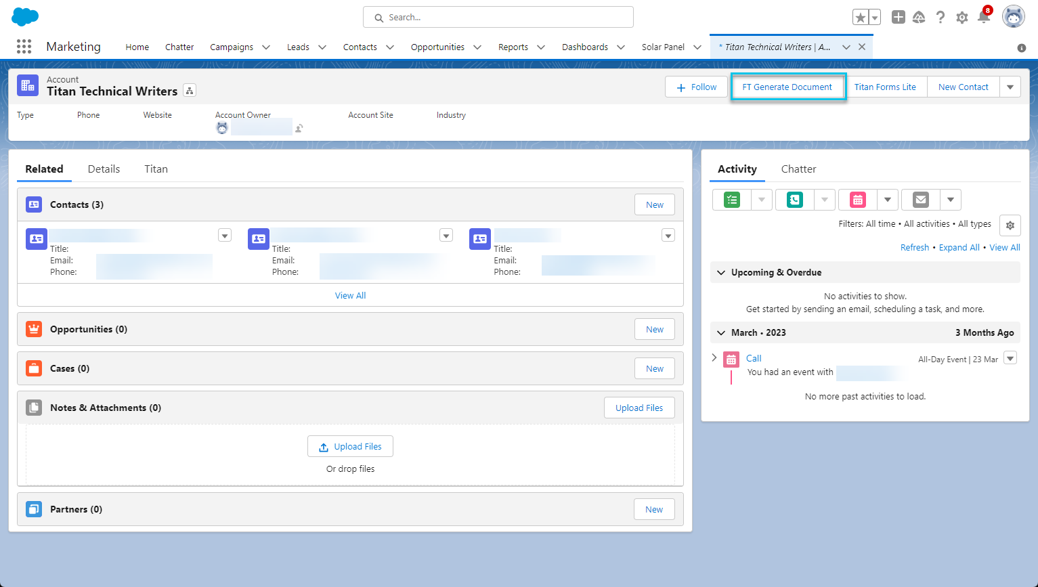The width and height of the screenshot is (1038, 587).
Task: Open the Setup gear icon
Action: pyautogui.click(x=962, y=18)
